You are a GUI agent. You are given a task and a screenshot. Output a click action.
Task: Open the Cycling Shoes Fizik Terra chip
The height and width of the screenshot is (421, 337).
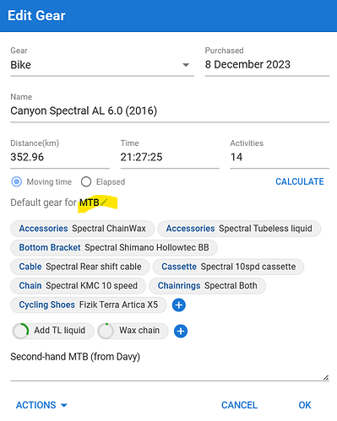point(89,305)
